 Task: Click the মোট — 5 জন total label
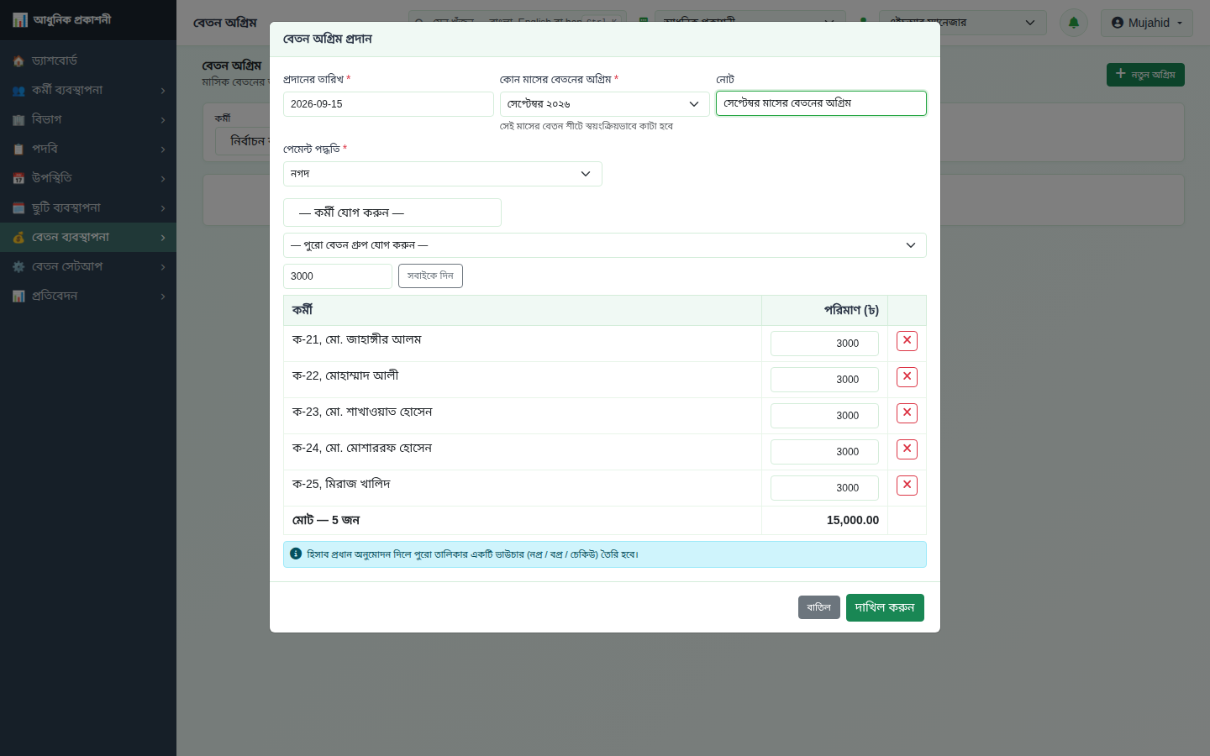tap(326, 521)
